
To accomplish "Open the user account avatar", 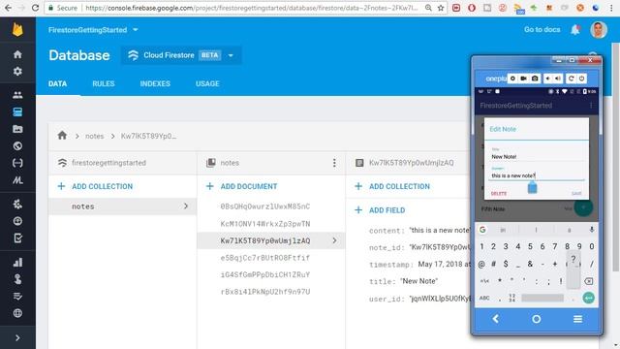I will click(x=599, y=30).
